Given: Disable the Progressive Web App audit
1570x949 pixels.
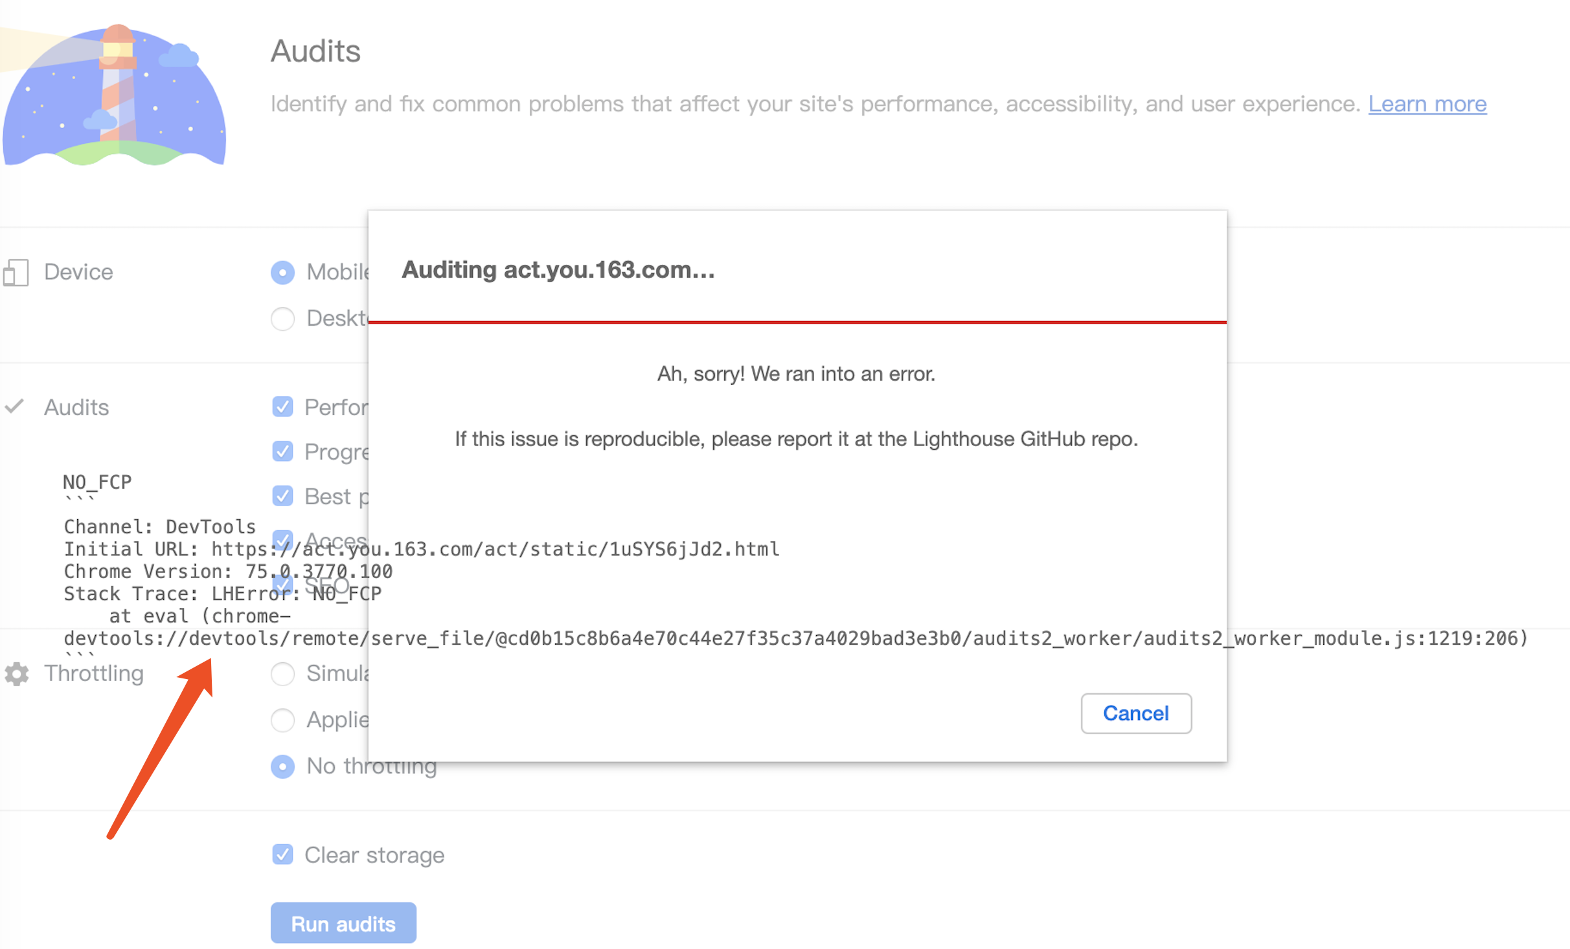Looking at the screenshot, I should pos(283,451).
